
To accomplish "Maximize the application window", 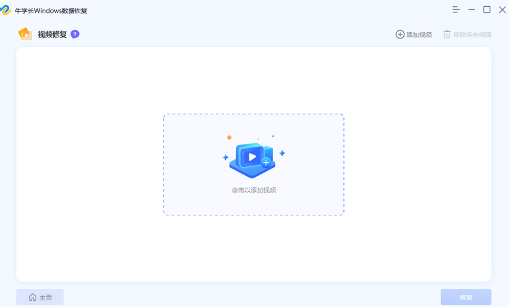I will [x=486, y=10].
